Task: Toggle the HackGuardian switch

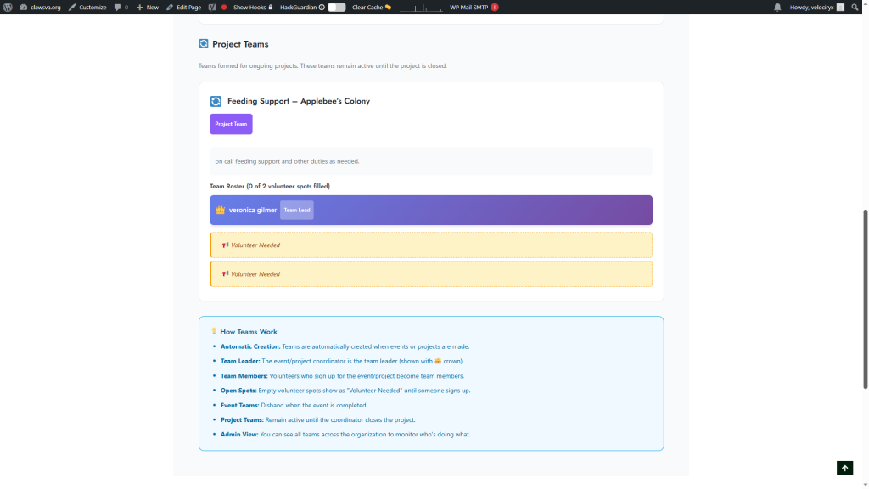Action: coord(337,7)
